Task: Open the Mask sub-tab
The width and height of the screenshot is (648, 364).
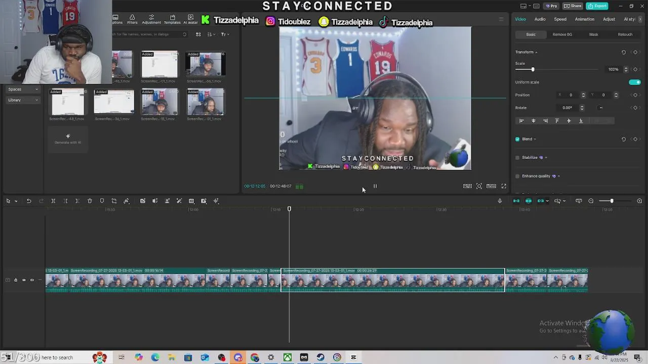Action: coord(594,34)
